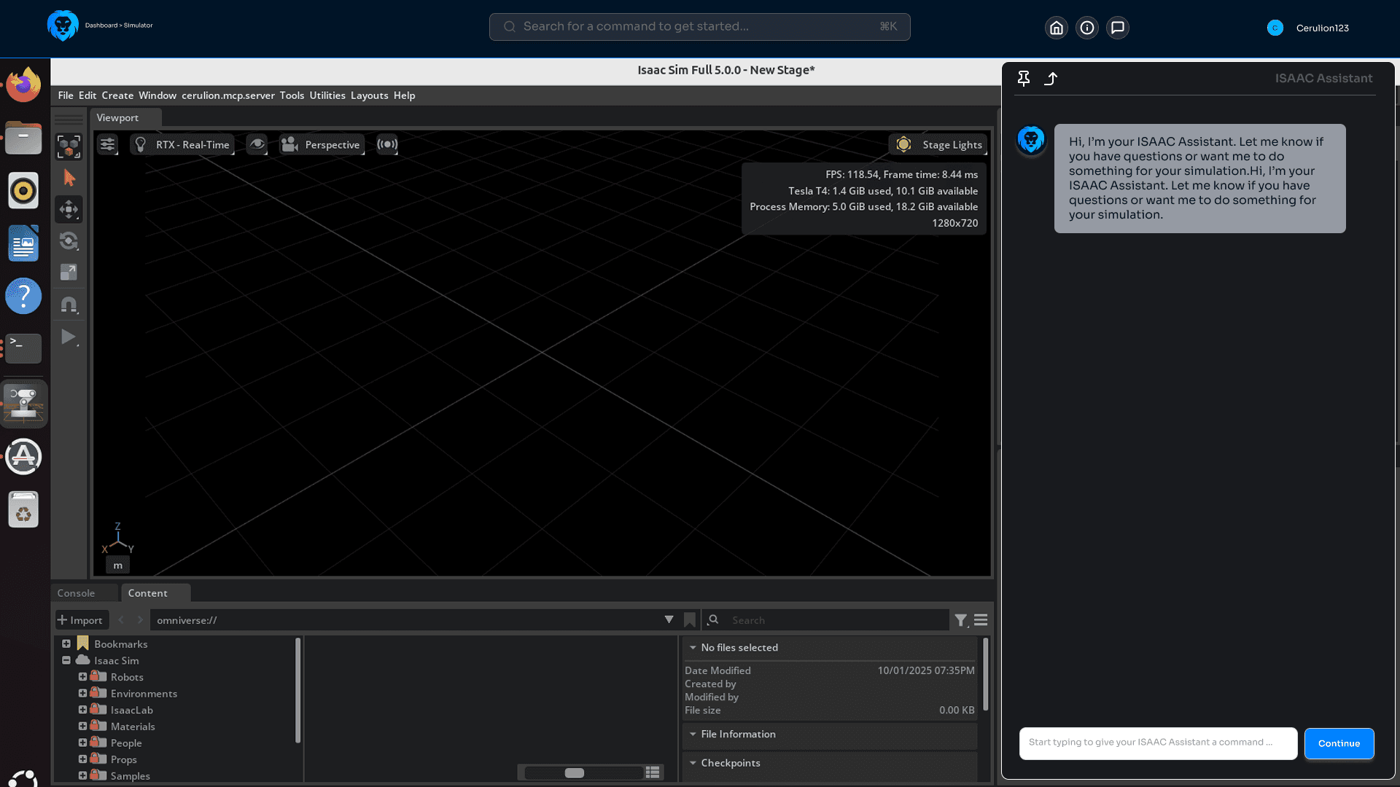Toggle viewport eye visibility menu

257,144
